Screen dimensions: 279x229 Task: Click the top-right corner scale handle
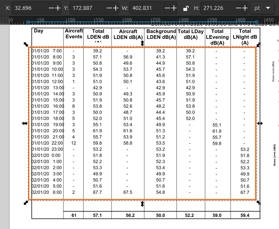tap(259, 44)
